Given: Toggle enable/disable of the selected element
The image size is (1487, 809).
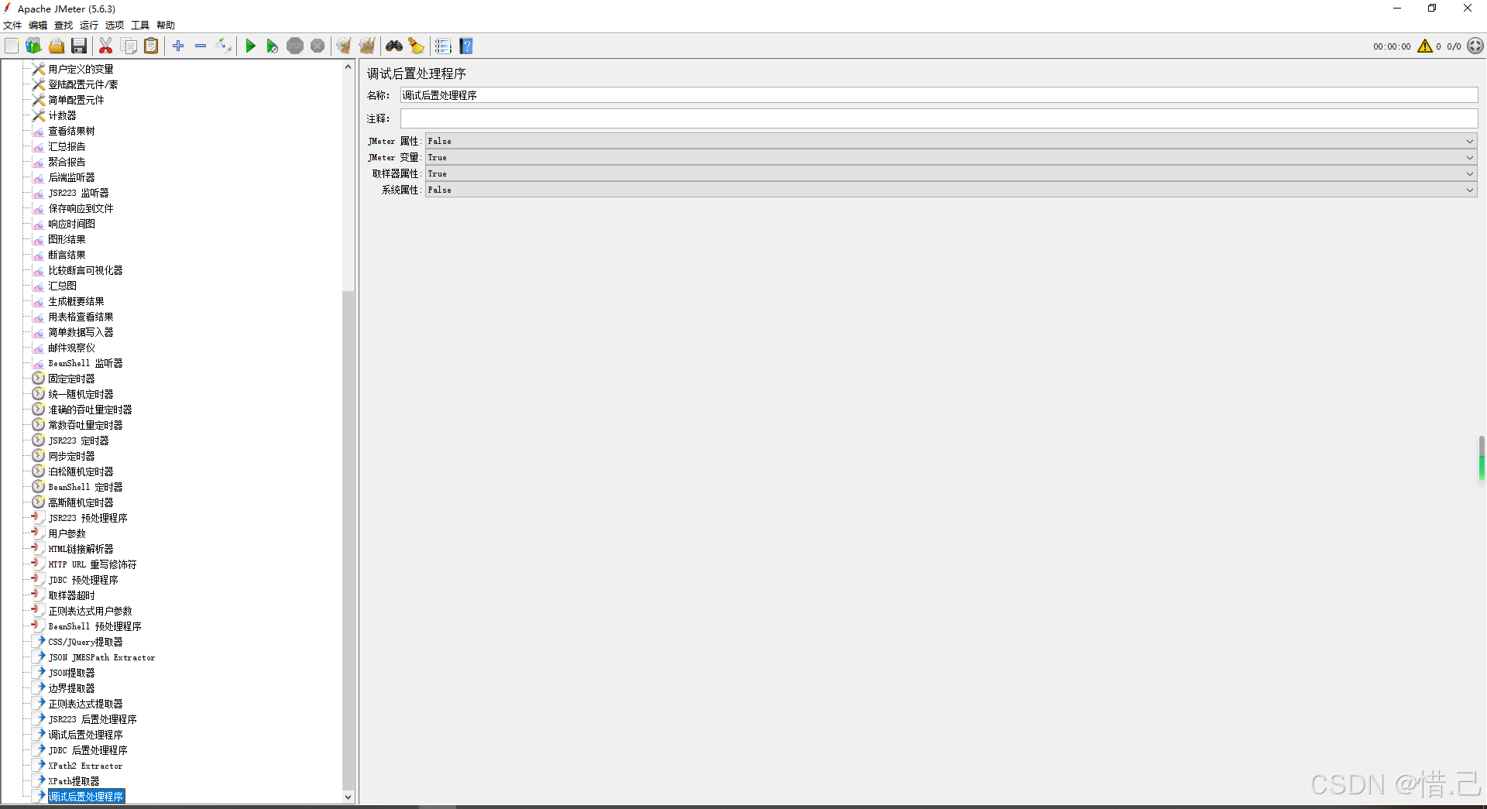Looking at the screenshot, I should [224, 46].
